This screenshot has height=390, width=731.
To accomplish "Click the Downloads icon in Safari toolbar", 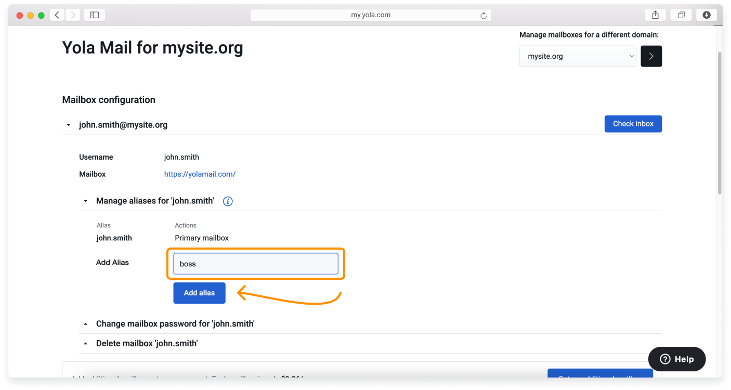I will (706, 15).
